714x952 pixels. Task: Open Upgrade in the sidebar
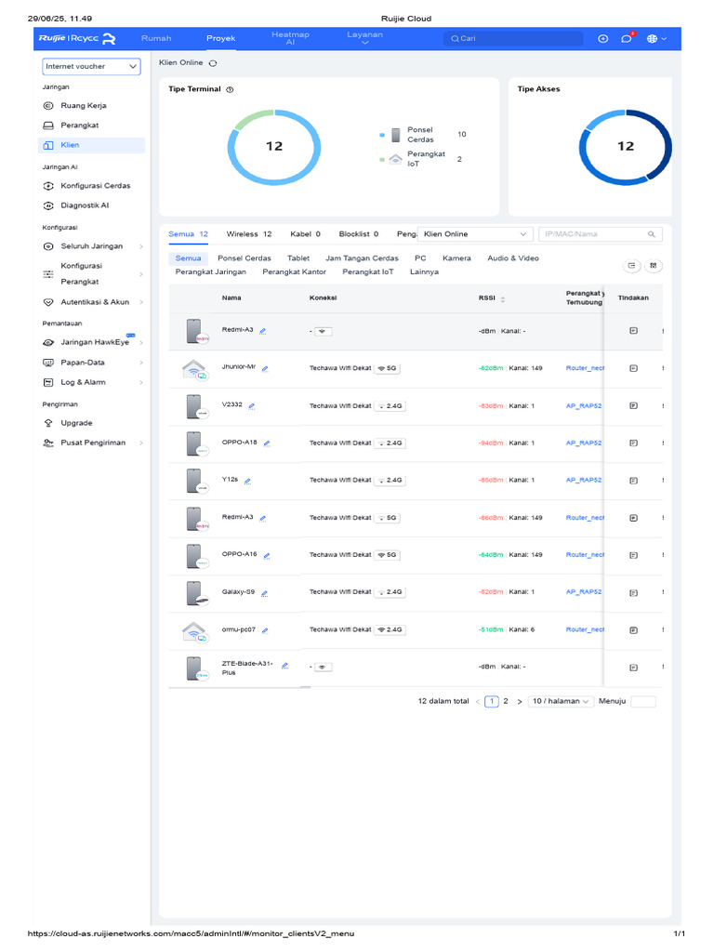pos(76,423)
